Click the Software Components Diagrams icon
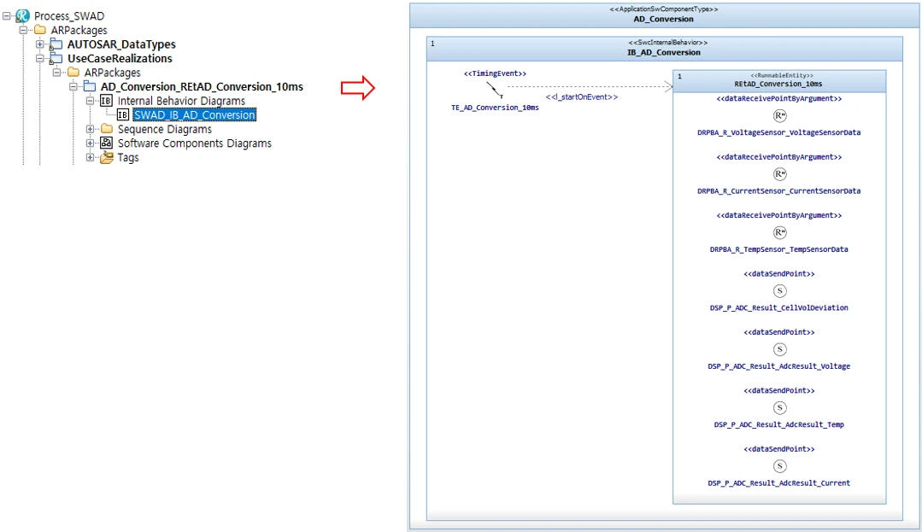This screenshot has height=532, width=922. point(107,143)
